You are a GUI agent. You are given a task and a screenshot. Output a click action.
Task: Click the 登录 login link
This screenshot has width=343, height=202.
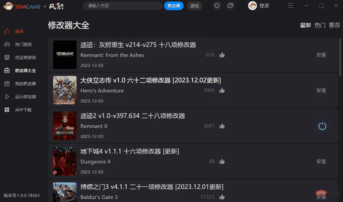264,6
